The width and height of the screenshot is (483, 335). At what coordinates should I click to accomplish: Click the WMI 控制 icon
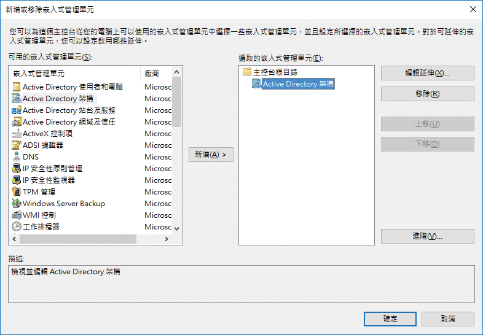(x=17, y=215)
